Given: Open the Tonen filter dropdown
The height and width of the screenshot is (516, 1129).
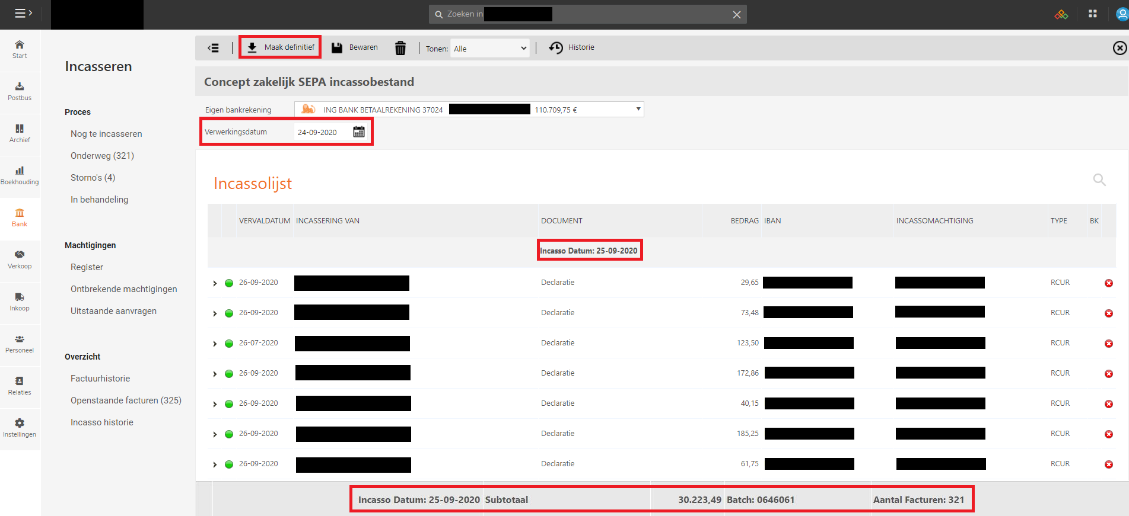Looking at the screenshot, I should pos(489,49).
